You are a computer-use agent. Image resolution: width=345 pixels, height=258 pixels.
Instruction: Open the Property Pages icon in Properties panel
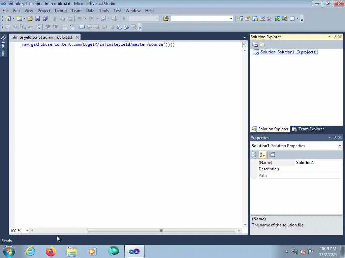272,155
